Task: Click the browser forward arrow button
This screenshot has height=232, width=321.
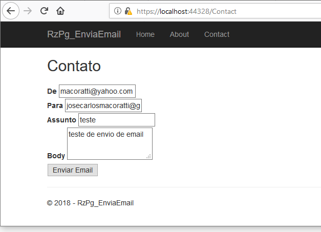Action: tap(28, 11)
